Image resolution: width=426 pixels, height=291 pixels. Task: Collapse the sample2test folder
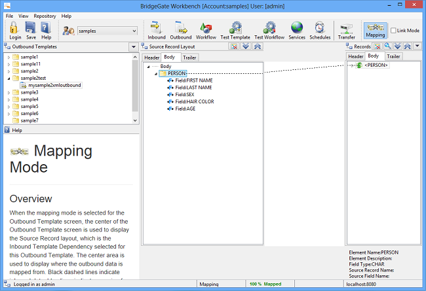tap(9, 78)
